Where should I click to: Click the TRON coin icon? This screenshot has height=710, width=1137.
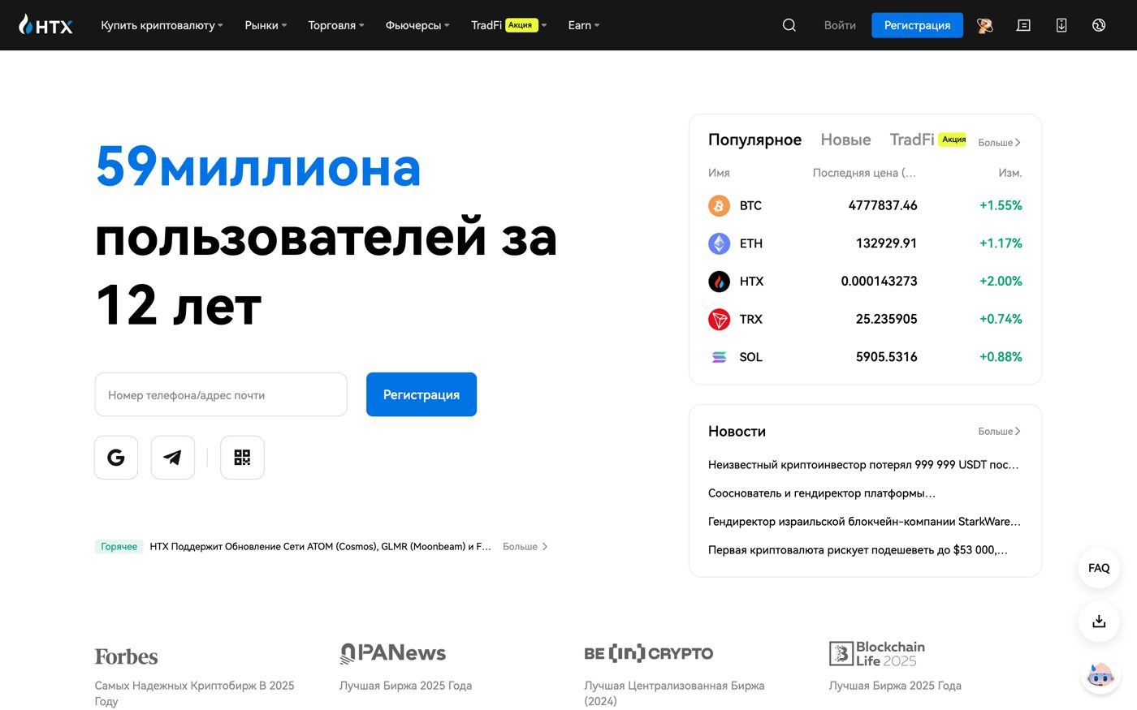coord(719,319)
